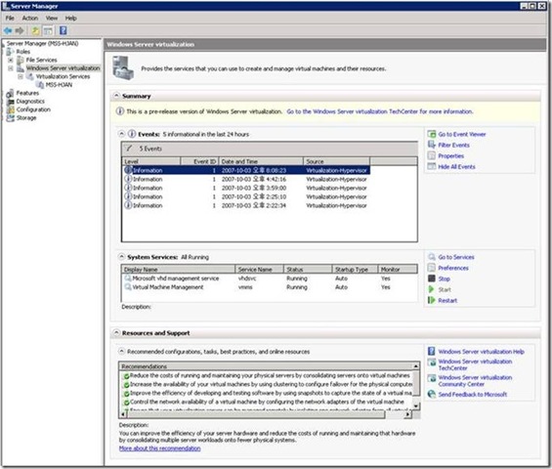Select Virtualization Services tree item
Screen dimensions: 552x469
point(63,76)
